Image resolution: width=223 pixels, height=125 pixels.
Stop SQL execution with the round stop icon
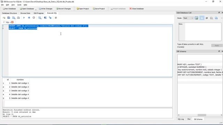tap(34, 18)
